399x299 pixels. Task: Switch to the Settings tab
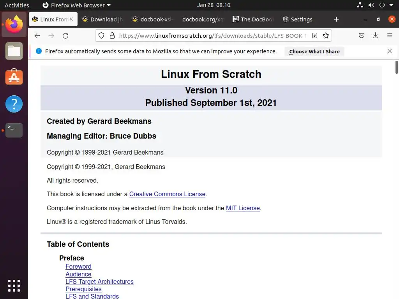(298, 19)
